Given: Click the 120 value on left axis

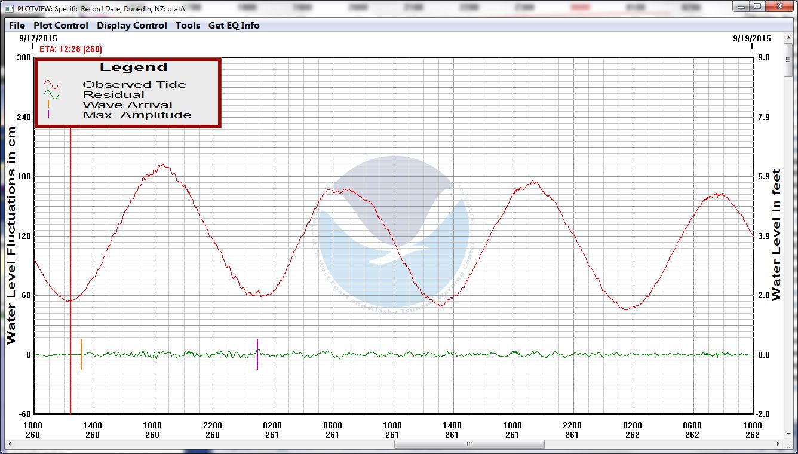Looking at the screenshot, I should click(23, 236).
